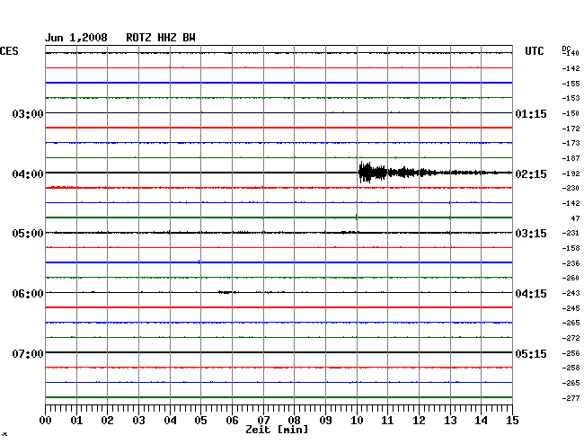The height and width of the screenshot is (444, 584).
Task: Click the DC value -172
Action: coord(571,129)
